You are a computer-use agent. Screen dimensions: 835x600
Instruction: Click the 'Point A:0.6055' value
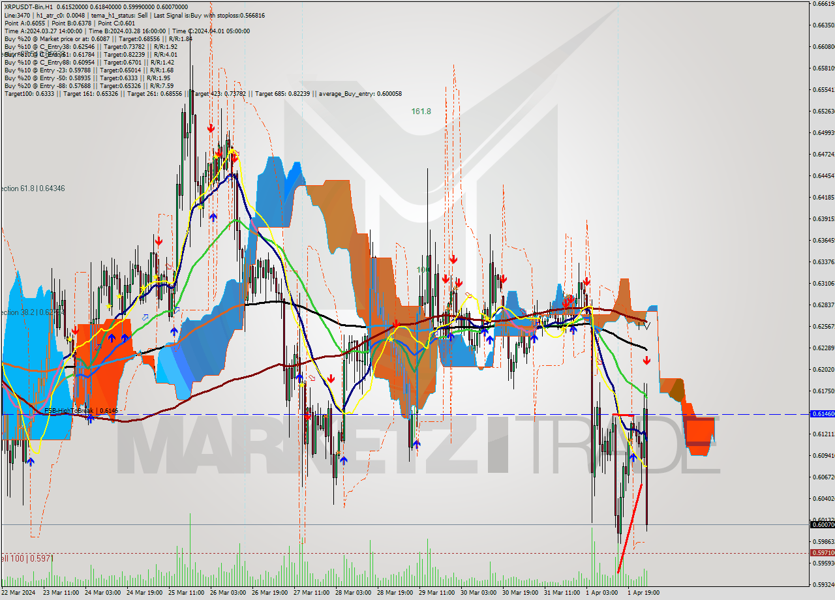click(23, 23)
